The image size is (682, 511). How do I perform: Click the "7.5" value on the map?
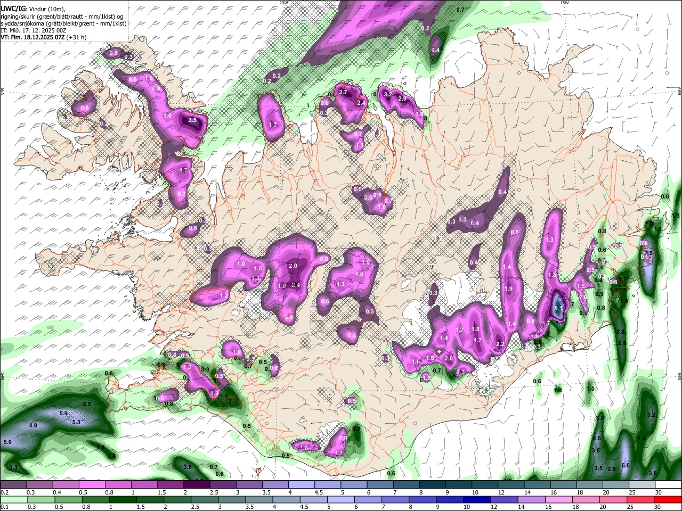pos(648,253)
